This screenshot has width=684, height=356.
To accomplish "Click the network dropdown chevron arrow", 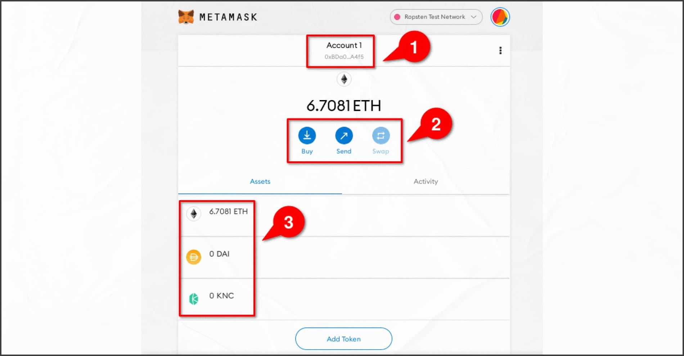I will tap(474, 17).
